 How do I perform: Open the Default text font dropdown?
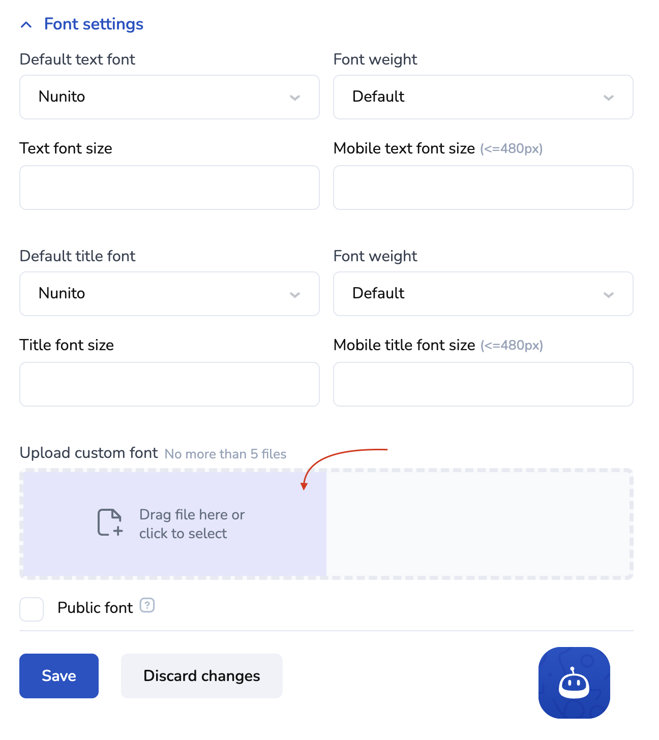[x=169, y=97]
